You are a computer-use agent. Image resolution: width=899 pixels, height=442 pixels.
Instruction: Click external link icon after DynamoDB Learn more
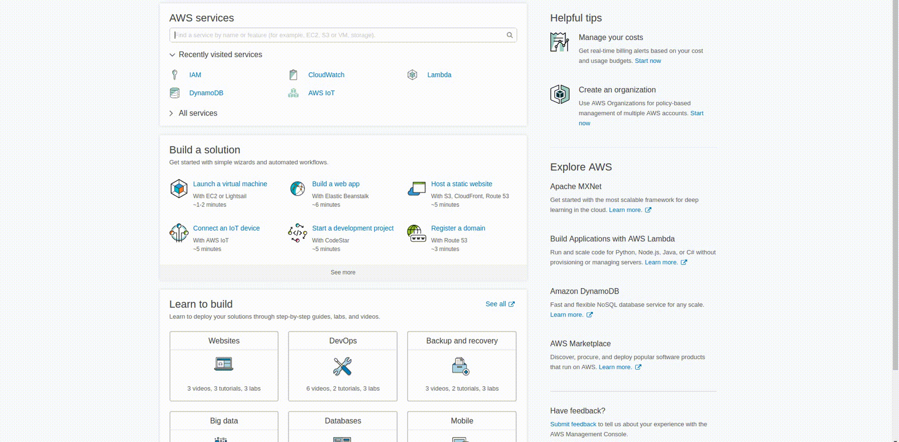(590, 315)
